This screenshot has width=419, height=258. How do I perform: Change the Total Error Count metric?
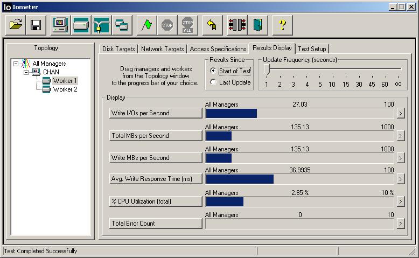(156, 224)
